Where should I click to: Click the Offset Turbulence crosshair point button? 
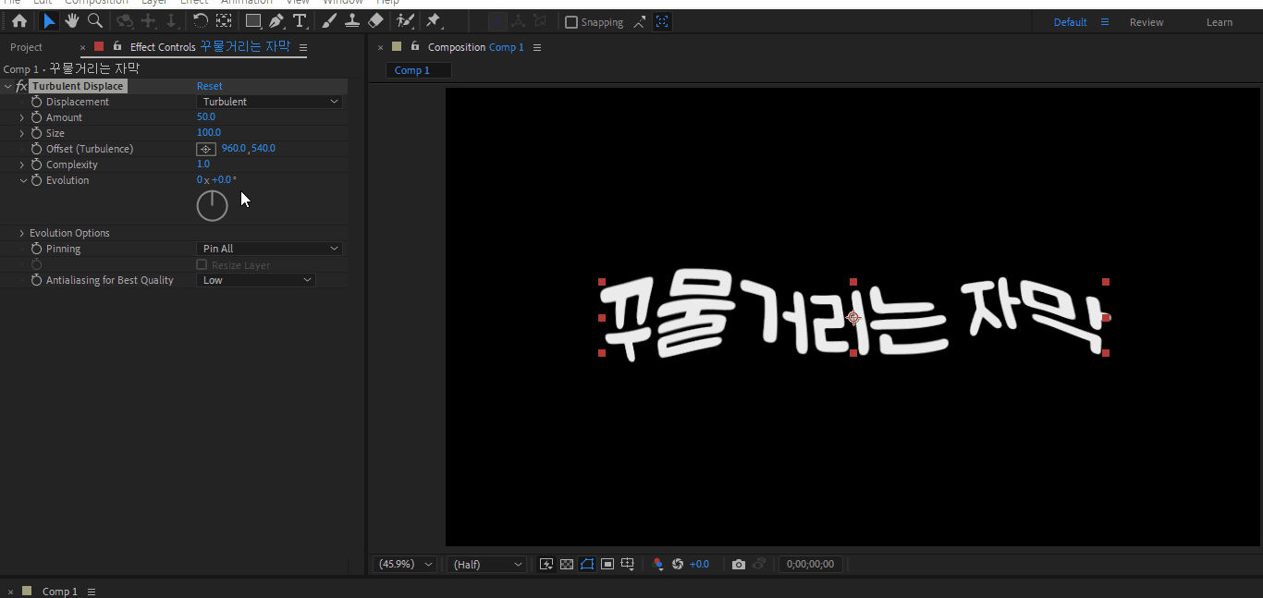(x=206, y=149)
